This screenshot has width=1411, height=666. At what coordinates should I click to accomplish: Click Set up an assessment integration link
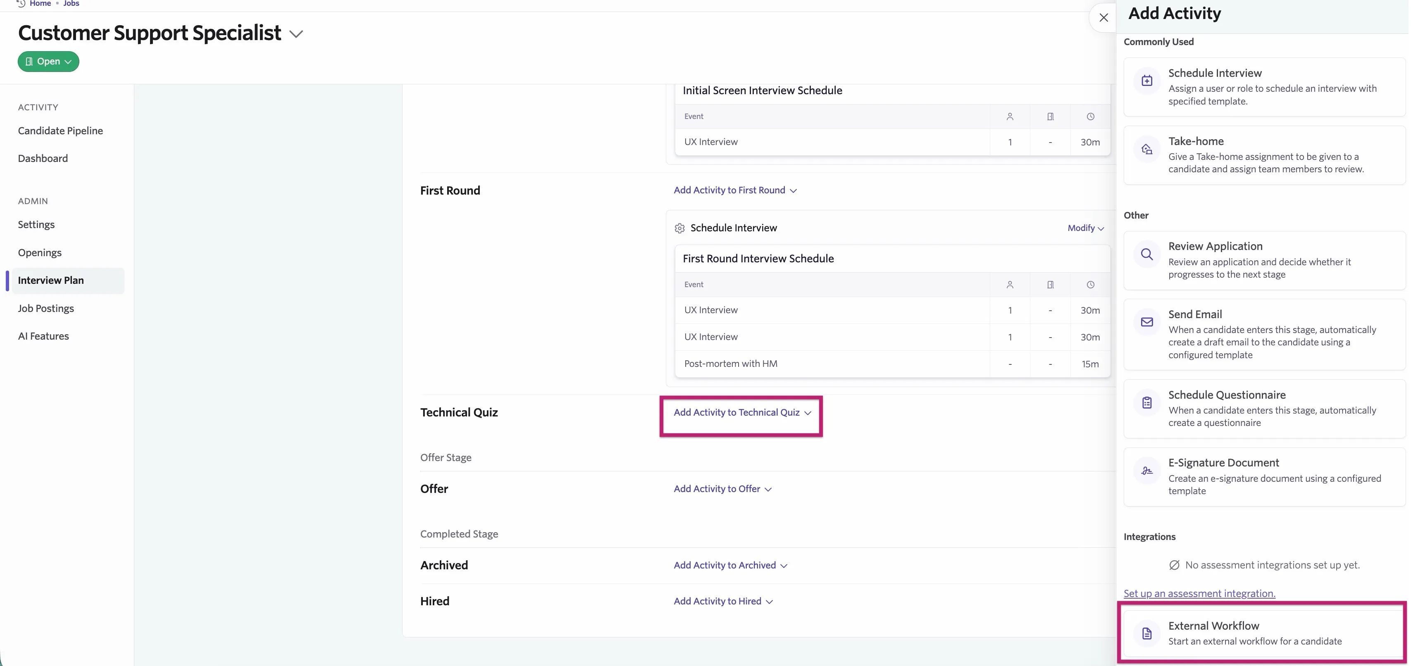(1199, 593)
